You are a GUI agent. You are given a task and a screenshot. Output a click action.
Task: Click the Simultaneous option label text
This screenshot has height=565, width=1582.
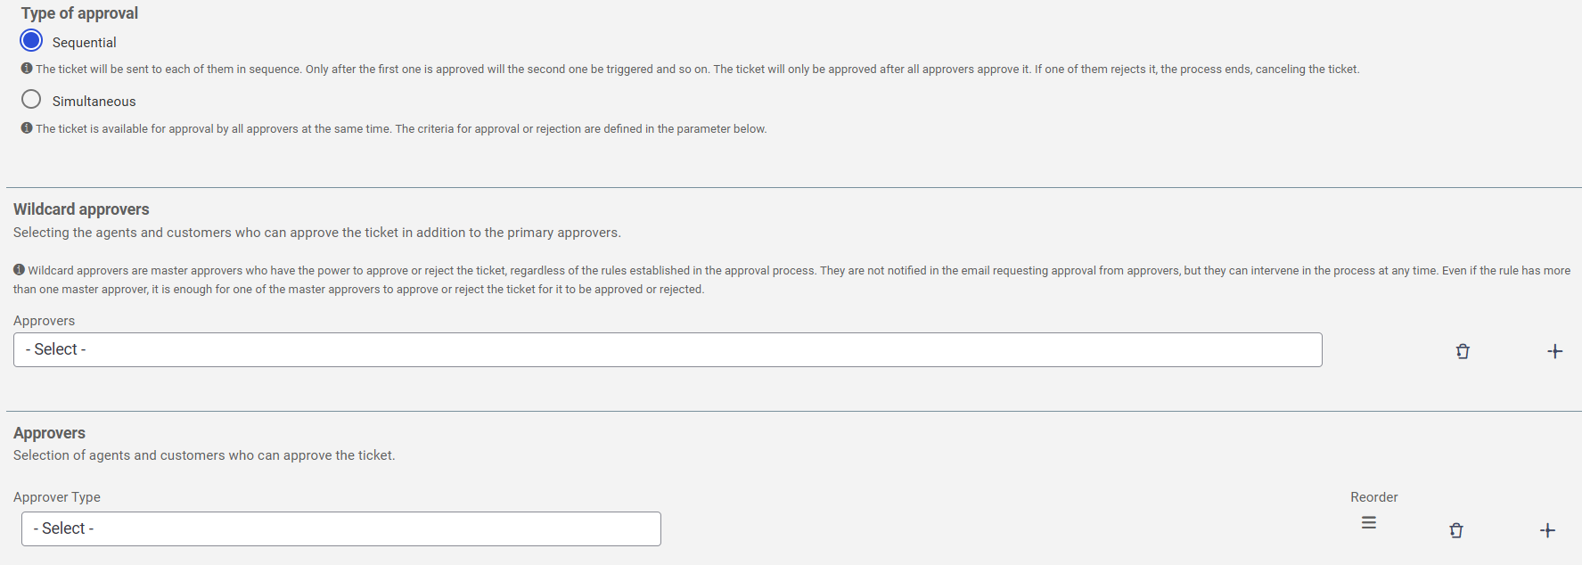94,102
